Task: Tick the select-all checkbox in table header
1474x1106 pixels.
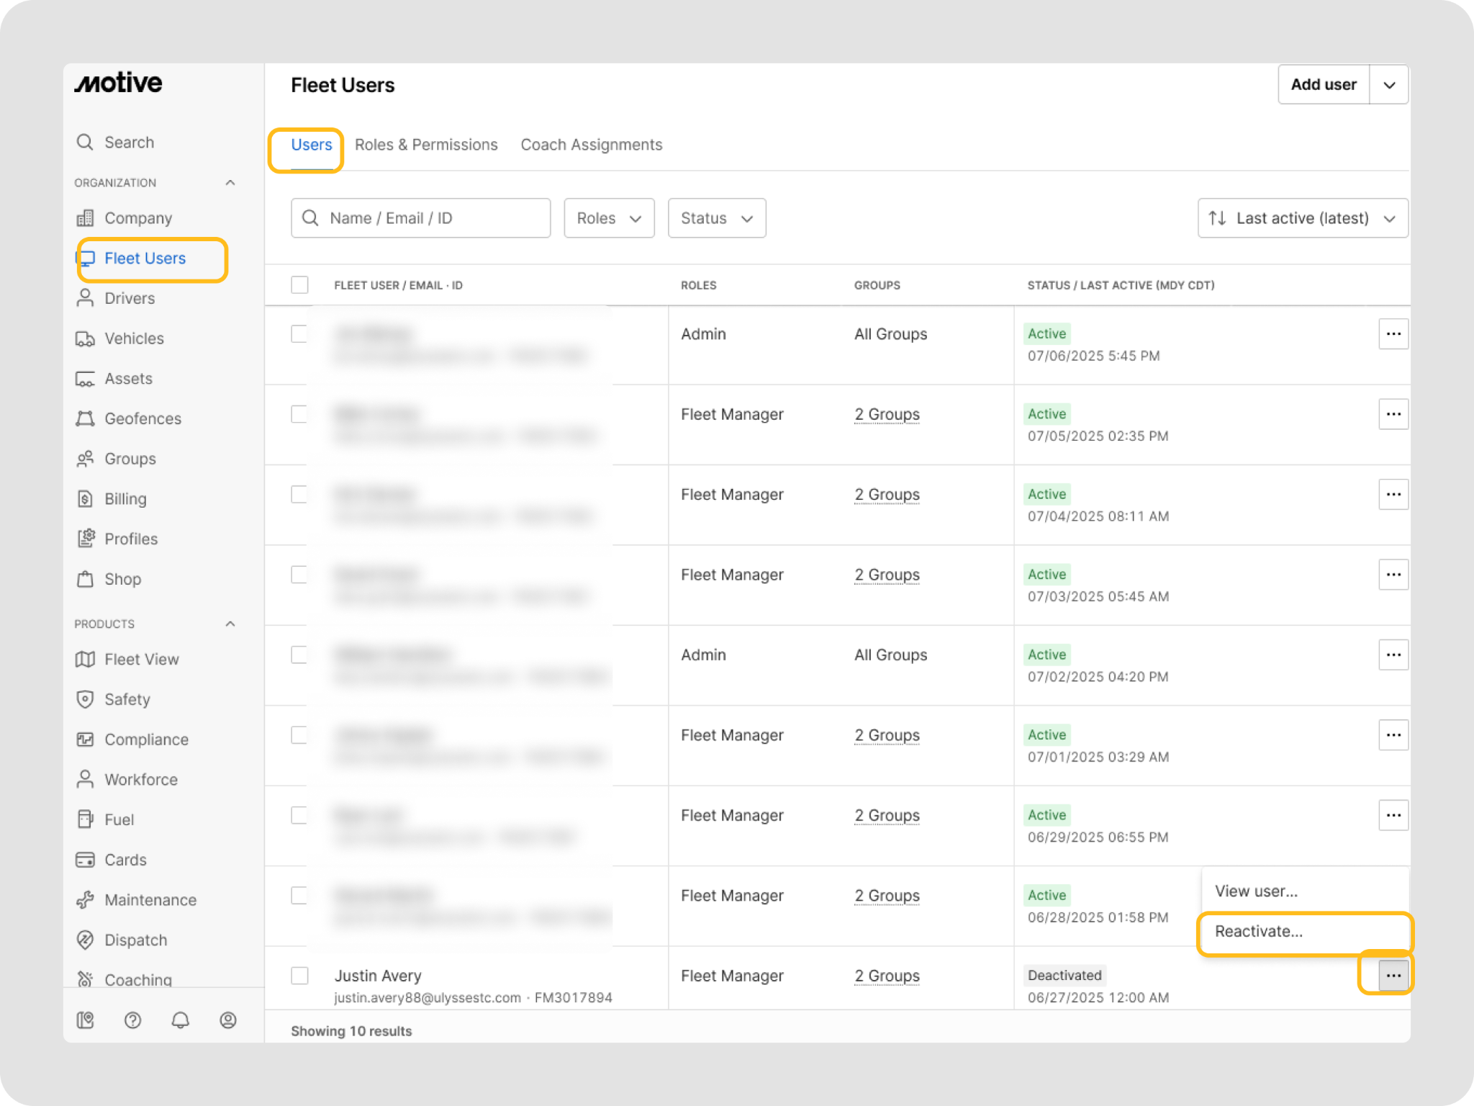Action: (299, 285)
